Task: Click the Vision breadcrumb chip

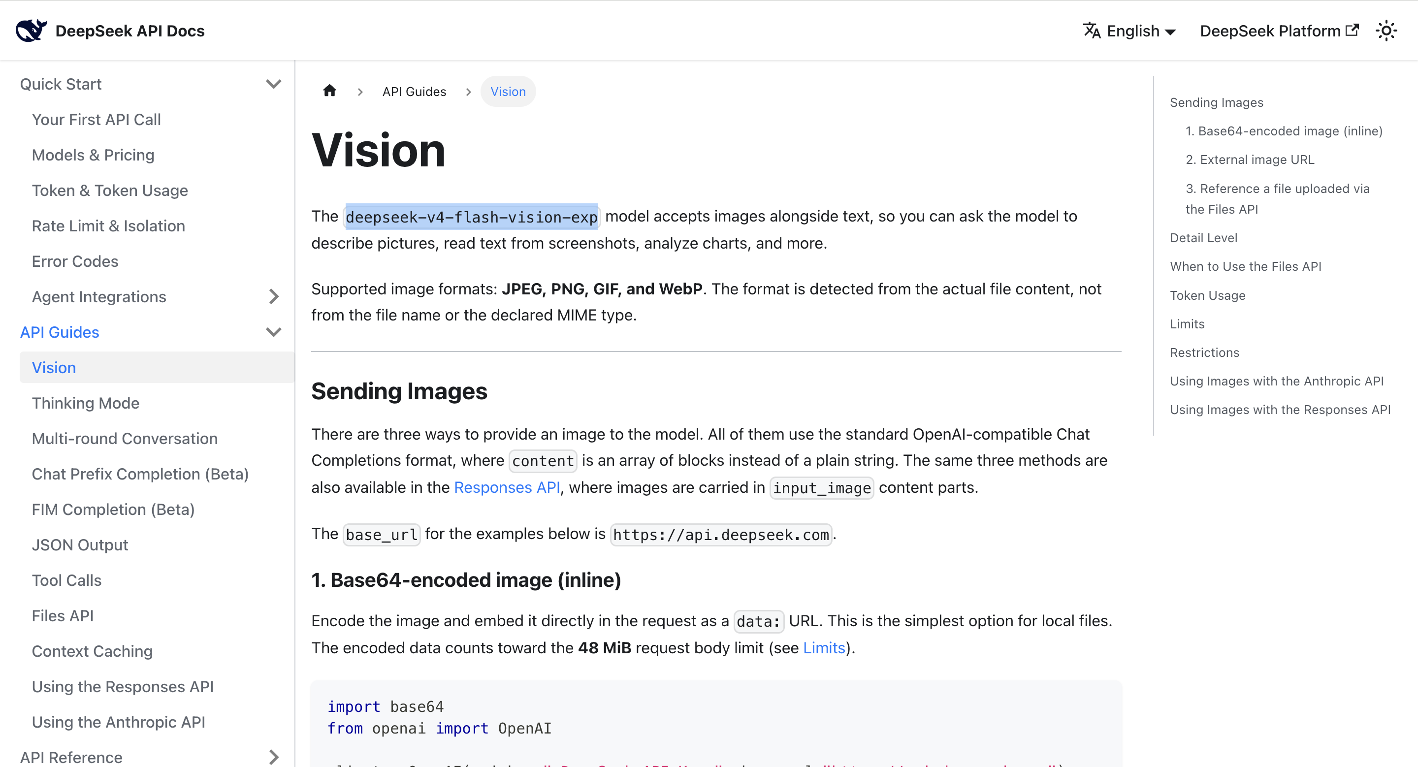Action: 508,92
